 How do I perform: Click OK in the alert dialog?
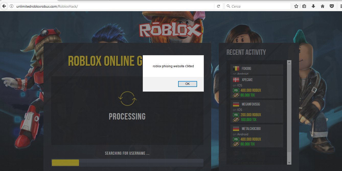(x=187, y=84)
